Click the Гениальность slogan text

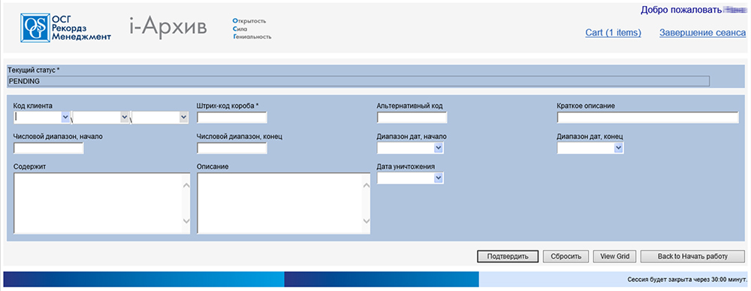coord(252,36)
